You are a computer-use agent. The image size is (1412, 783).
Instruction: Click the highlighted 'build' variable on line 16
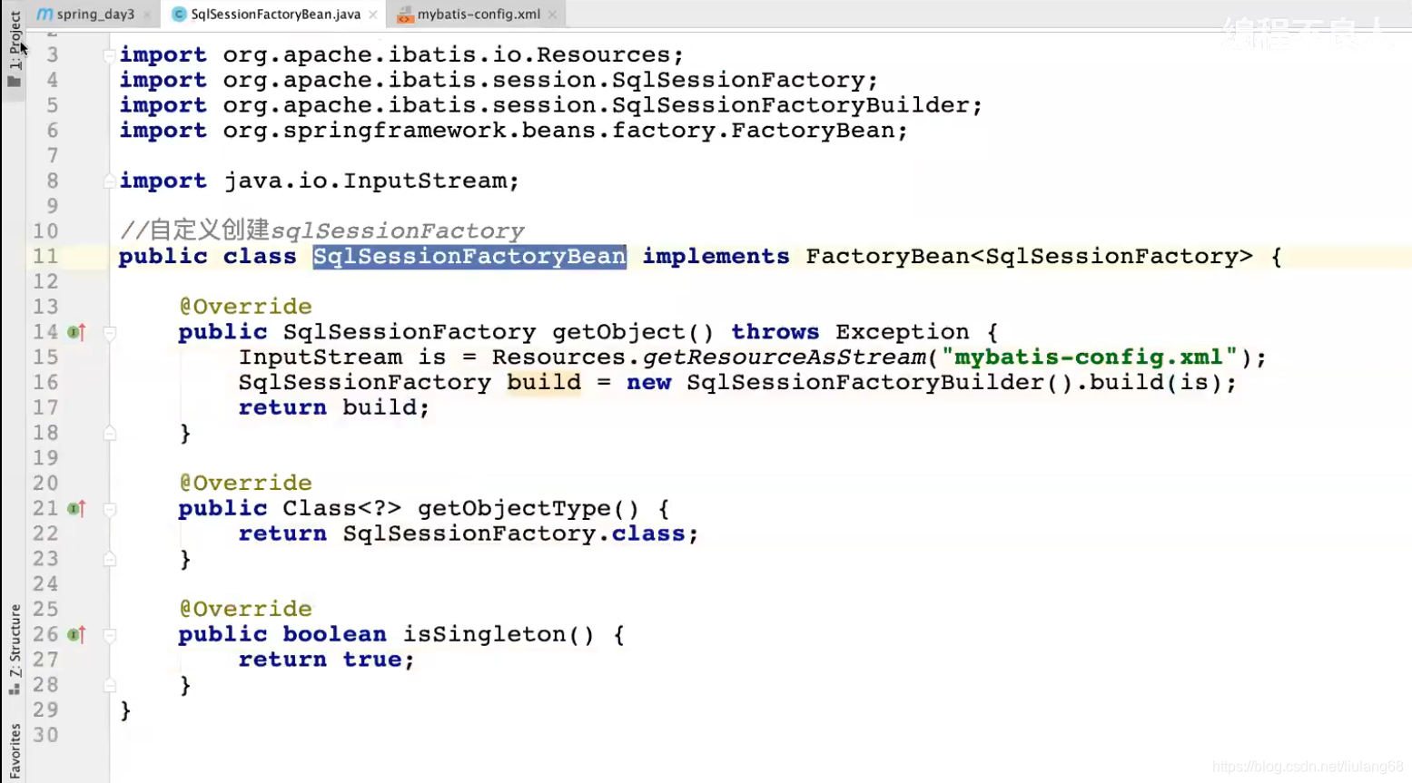544,383
